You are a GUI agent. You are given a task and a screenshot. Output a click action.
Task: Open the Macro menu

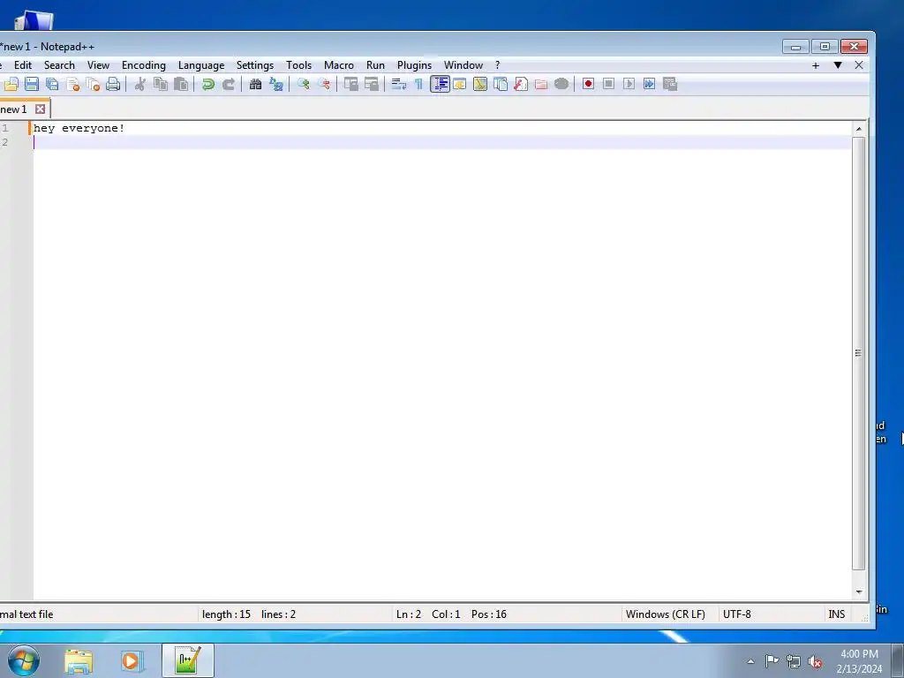(x=339, y=65)
